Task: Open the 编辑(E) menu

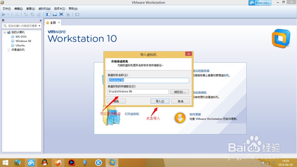Action: coord(18,9)
